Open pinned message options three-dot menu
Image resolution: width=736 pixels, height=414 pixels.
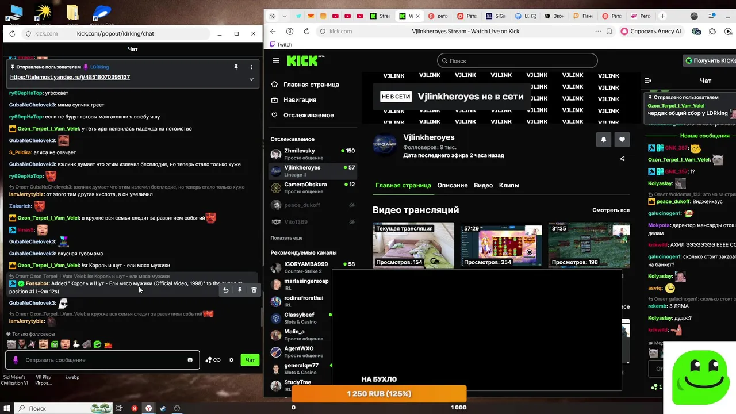tap(251, 67)
